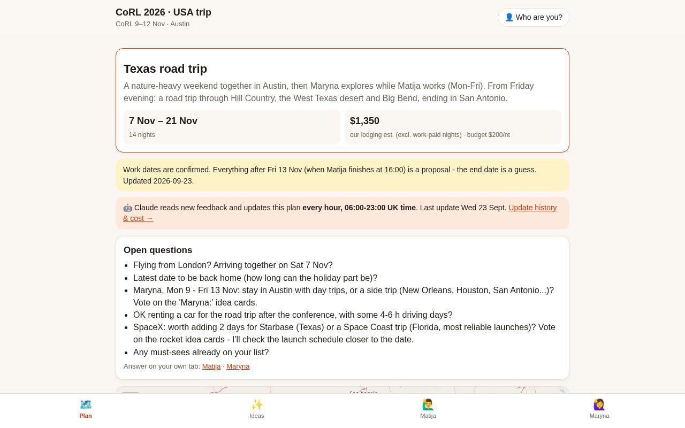
Task: Go to the Maryna tab label
Action: point(599,416)
